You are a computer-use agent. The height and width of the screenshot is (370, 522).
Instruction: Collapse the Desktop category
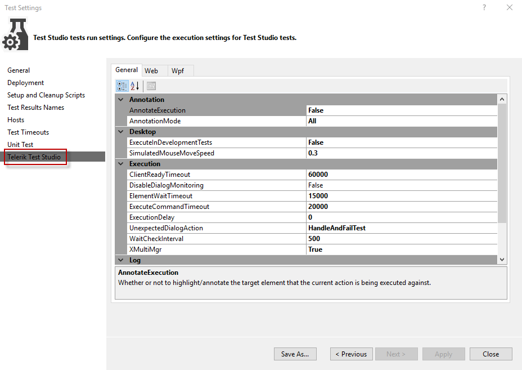tap(121, 132)
